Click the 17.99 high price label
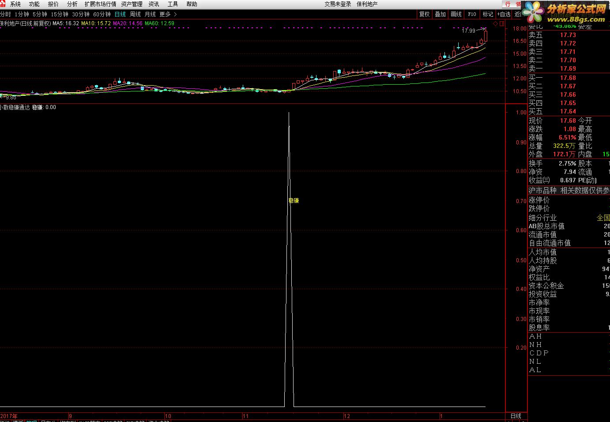This screenshot has width=610, height=422. point(468,31)
